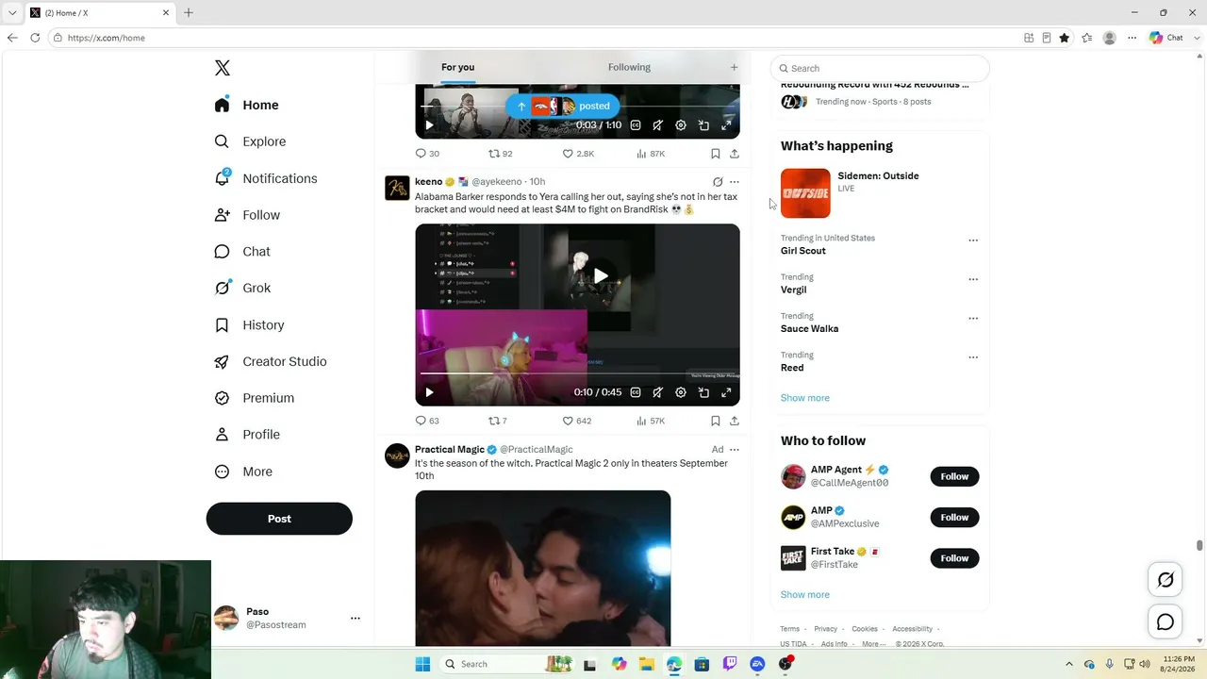Follow First Take

pyautogui.click(x=954, y=558)
